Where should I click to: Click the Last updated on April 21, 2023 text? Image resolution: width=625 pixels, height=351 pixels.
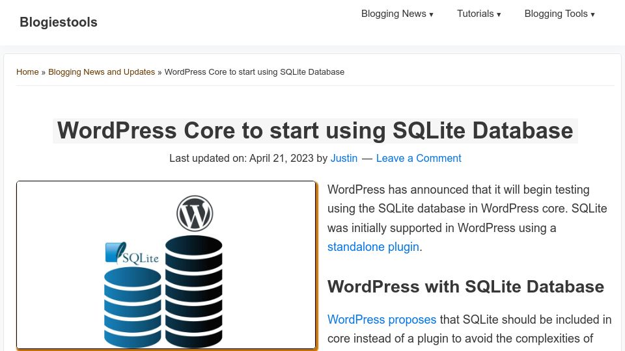[242, 159]
